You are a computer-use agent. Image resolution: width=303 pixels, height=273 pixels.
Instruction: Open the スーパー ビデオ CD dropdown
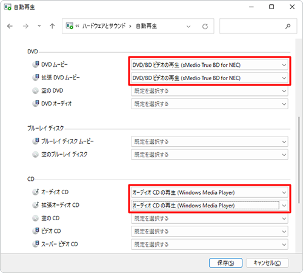tap(210, 244)
